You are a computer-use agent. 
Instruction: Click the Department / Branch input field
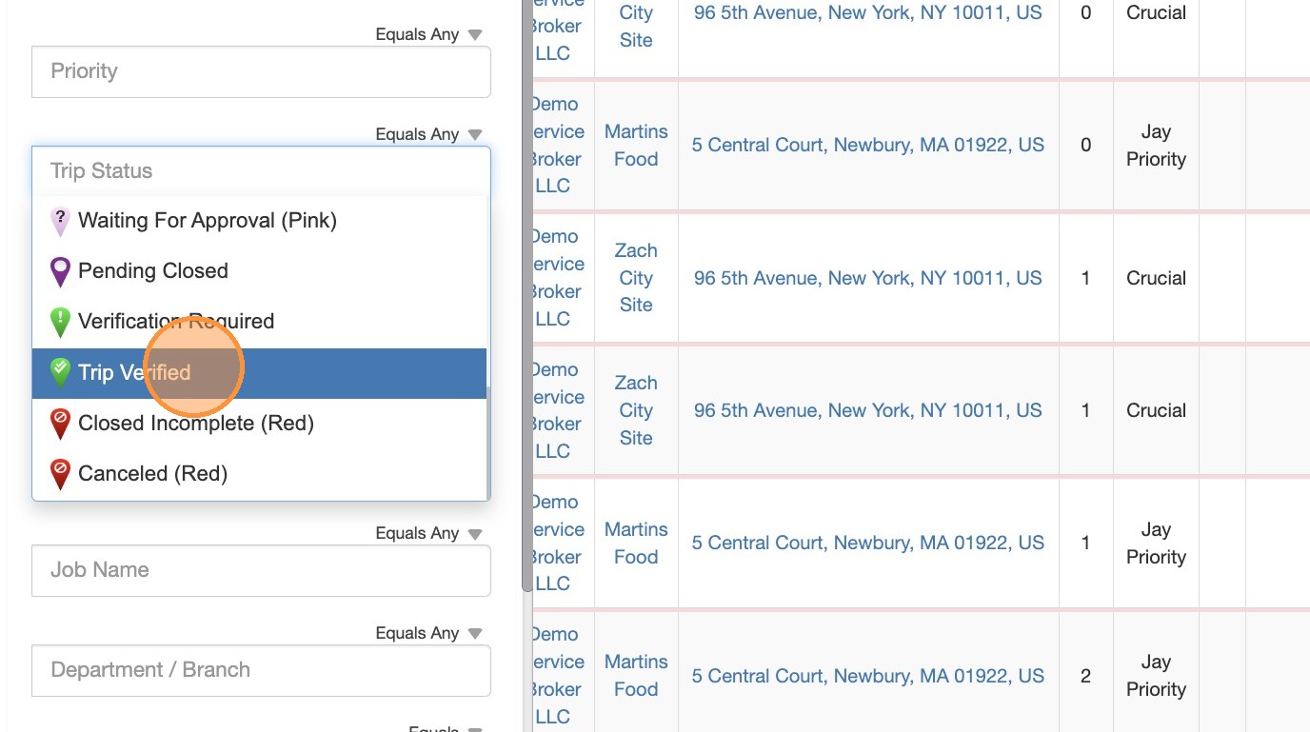coord(261,670)
